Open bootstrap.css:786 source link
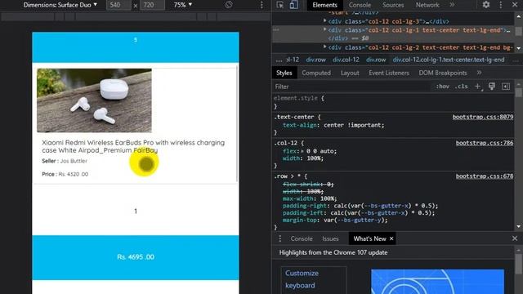This screenshot has height=294, width=523. (485, 143)
